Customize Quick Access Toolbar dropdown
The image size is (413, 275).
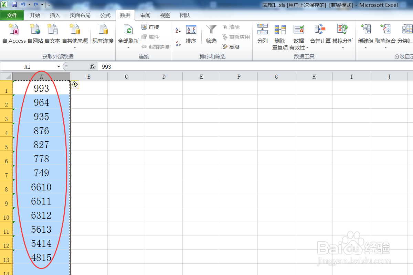point(49,5)
